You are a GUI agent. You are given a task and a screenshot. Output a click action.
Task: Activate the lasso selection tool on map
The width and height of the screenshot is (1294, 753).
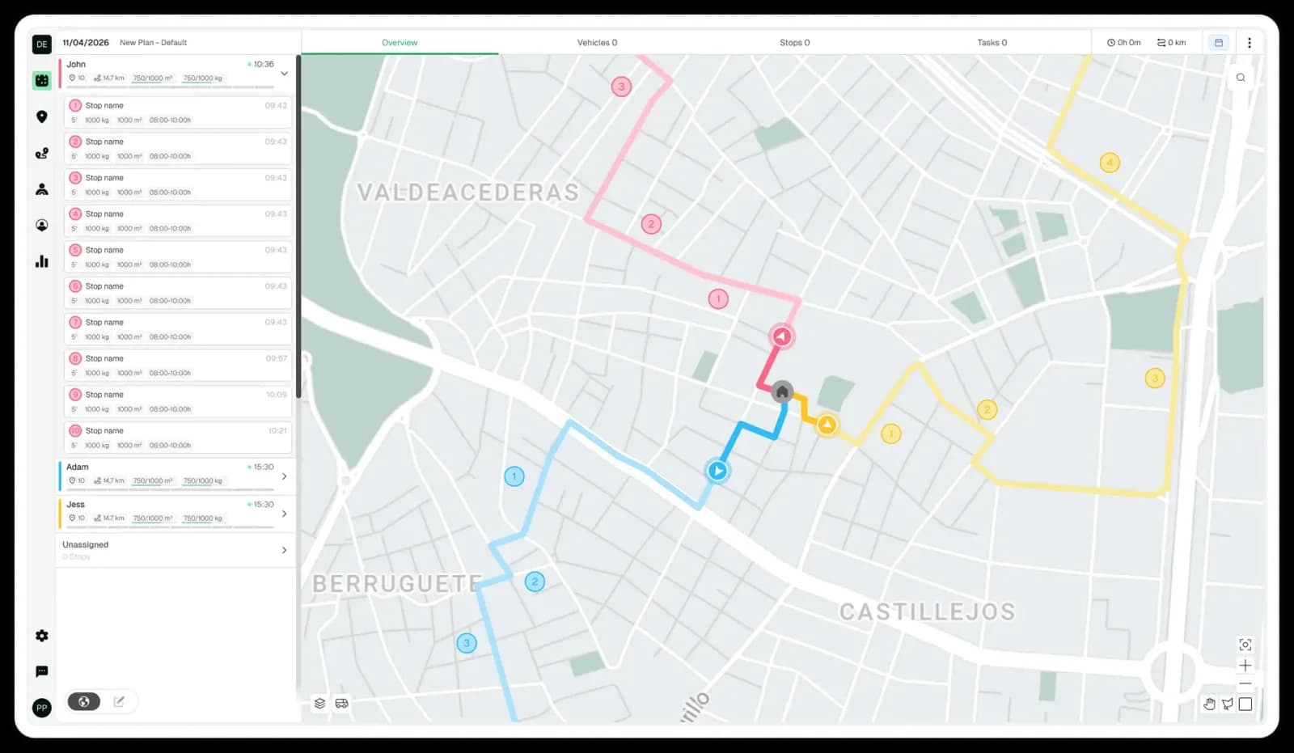pos(1227,704)
